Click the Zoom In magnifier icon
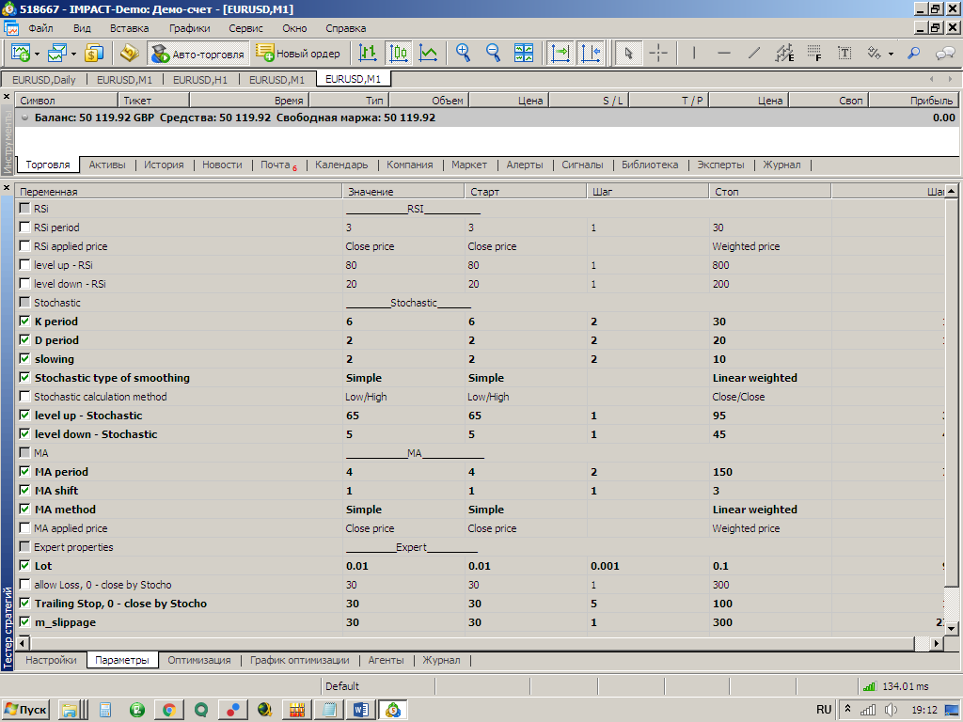Screen dimensions: 963x722 [463, 54]
